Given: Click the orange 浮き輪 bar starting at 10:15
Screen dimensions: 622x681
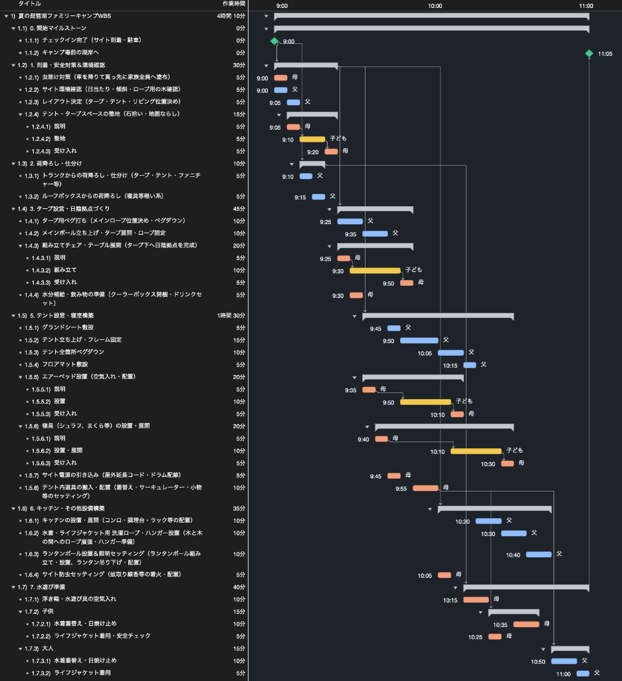Looking at the screenshot, I should tap(476, 600).
